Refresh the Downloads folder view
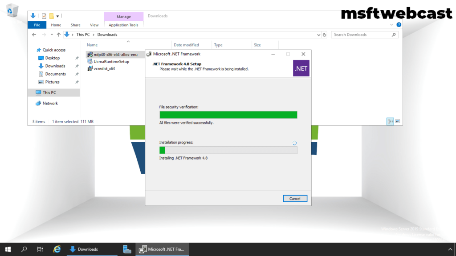Viewport: 456px width, 256px height. [x=325, y=35]
